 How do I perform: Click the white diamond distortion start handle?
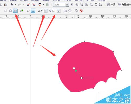(x=81, y=78)
